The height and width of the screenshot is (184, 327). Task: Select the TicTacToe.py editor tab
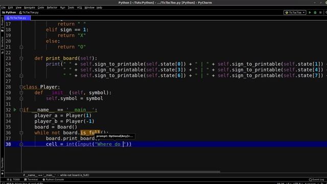click(x=17, y=18)
